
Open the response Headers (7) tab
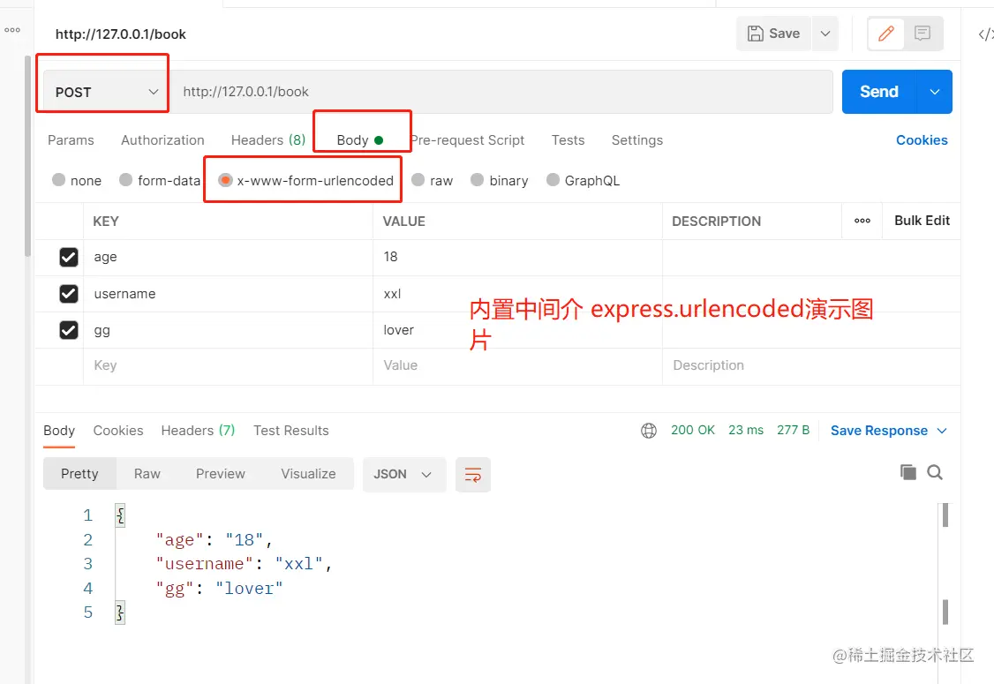[198, 431]
